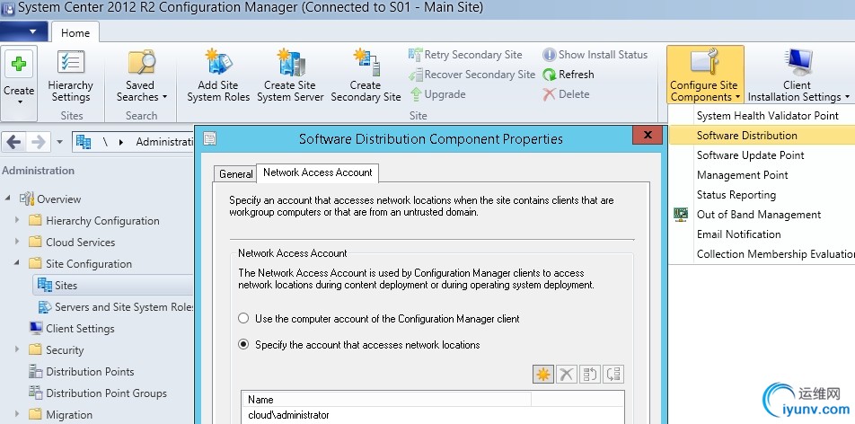Click the delete account X icon
Screen dimensions: 855x424
coord(567,374)
